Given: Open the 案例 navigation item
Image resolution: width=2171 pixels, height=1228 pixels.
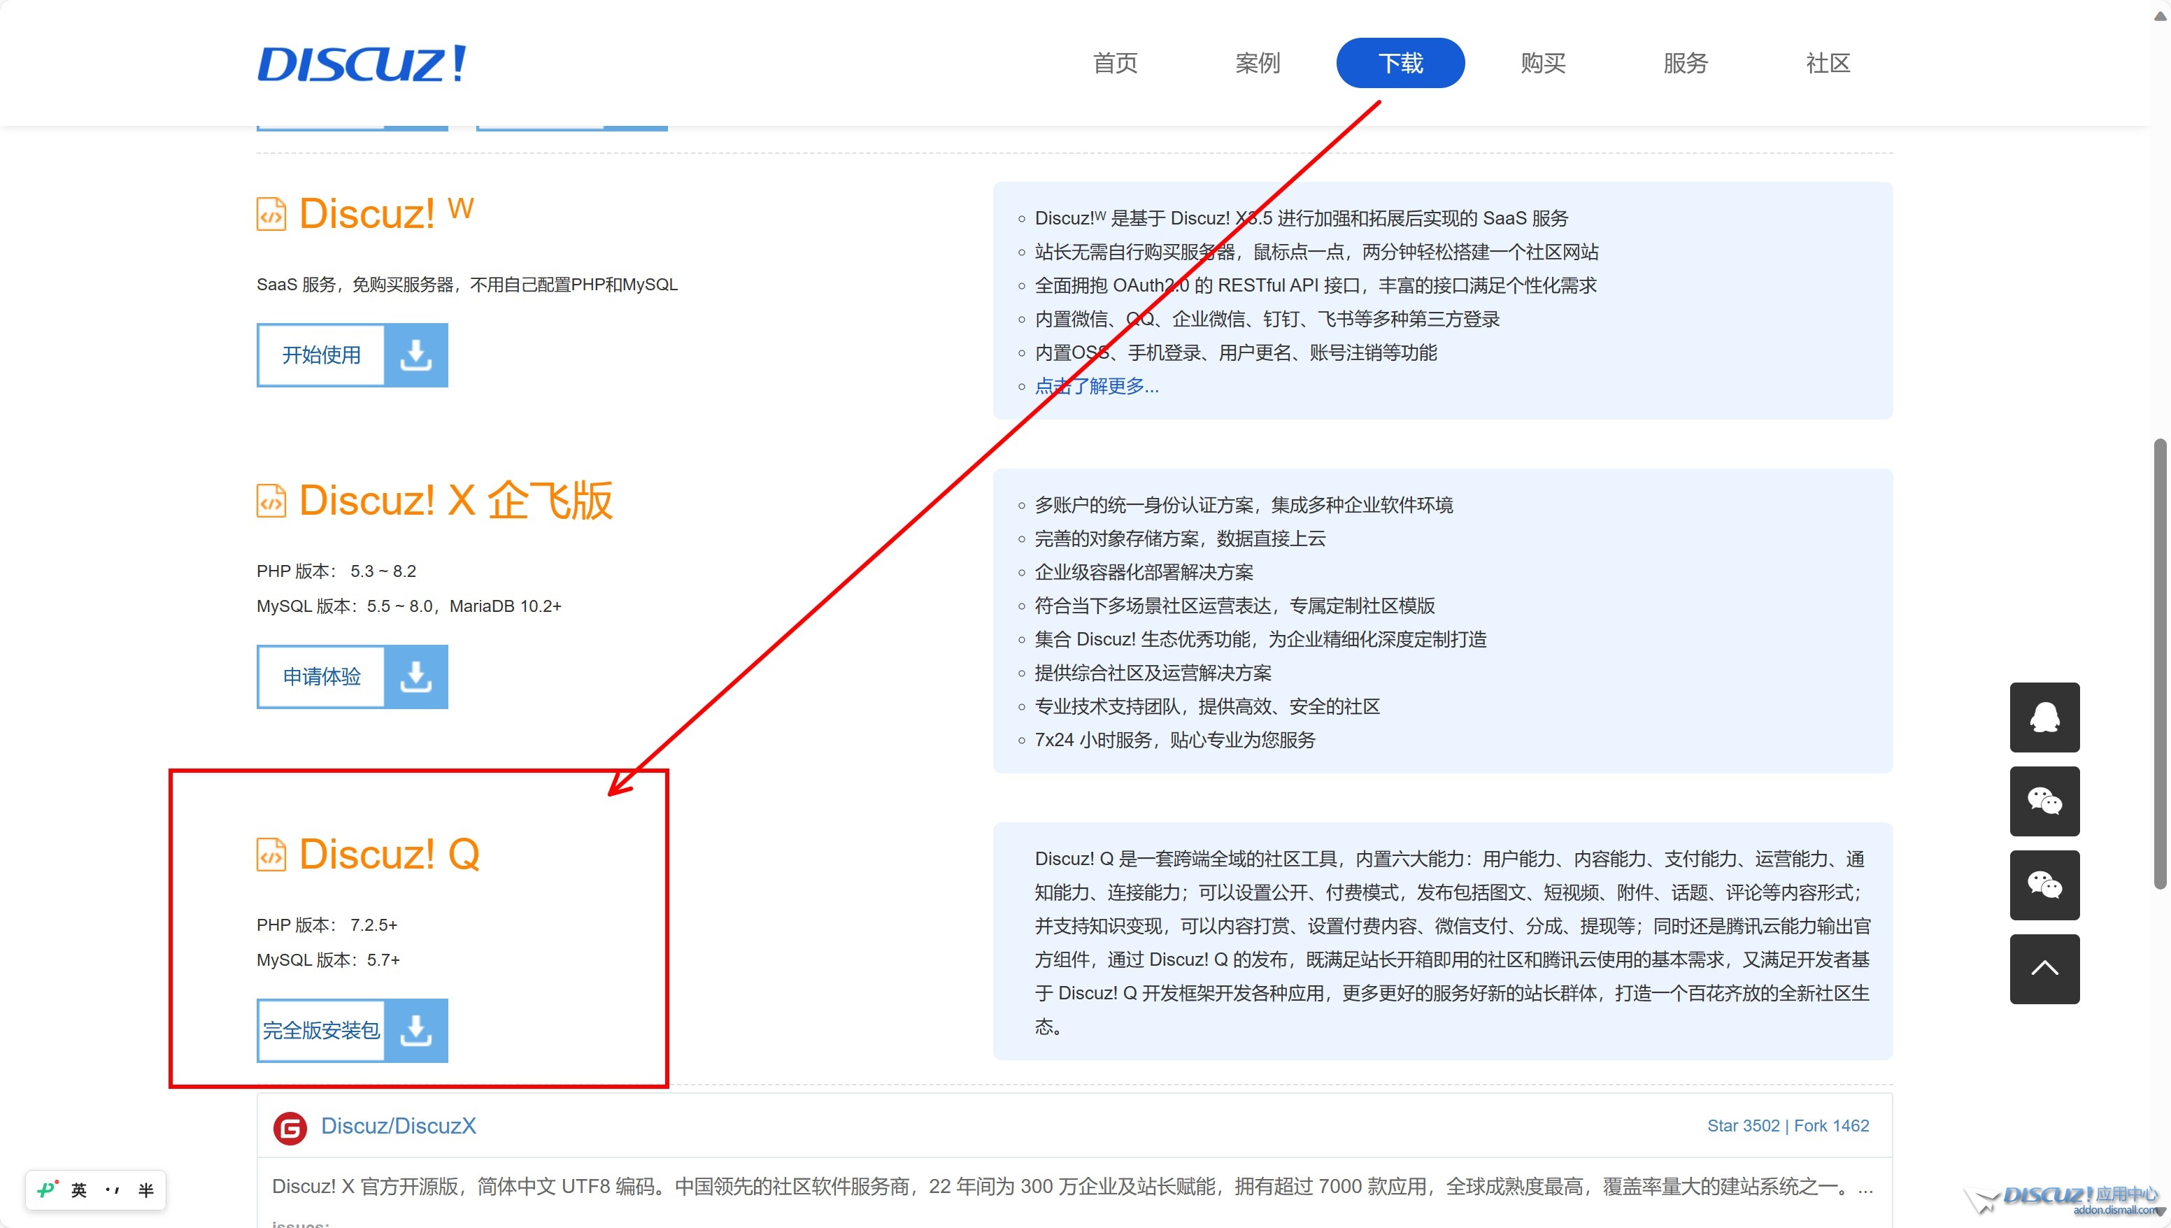Looking at the screenshot, I should coord(1258,63).
